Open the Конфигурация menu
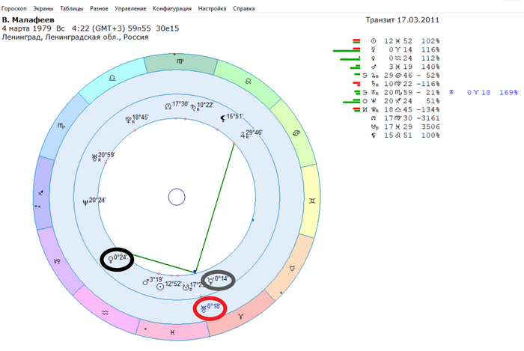Viewport: 524px width, 351px height. [172, 9]
